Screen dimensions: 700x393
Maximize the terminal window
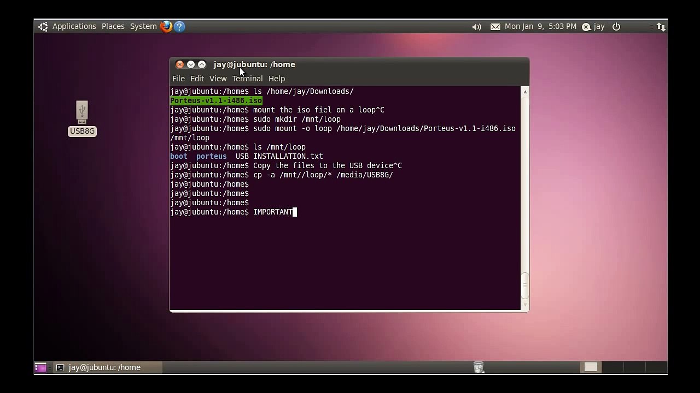tap(202, 64)
